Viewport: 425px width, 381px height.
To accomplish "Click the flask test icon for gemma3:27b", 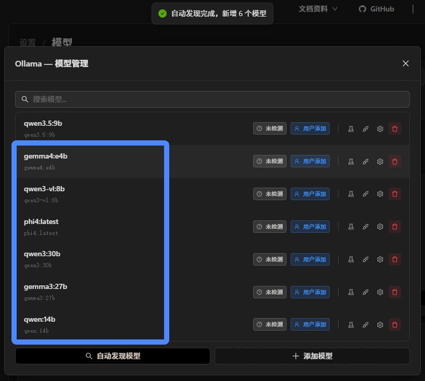I will 351,292.
